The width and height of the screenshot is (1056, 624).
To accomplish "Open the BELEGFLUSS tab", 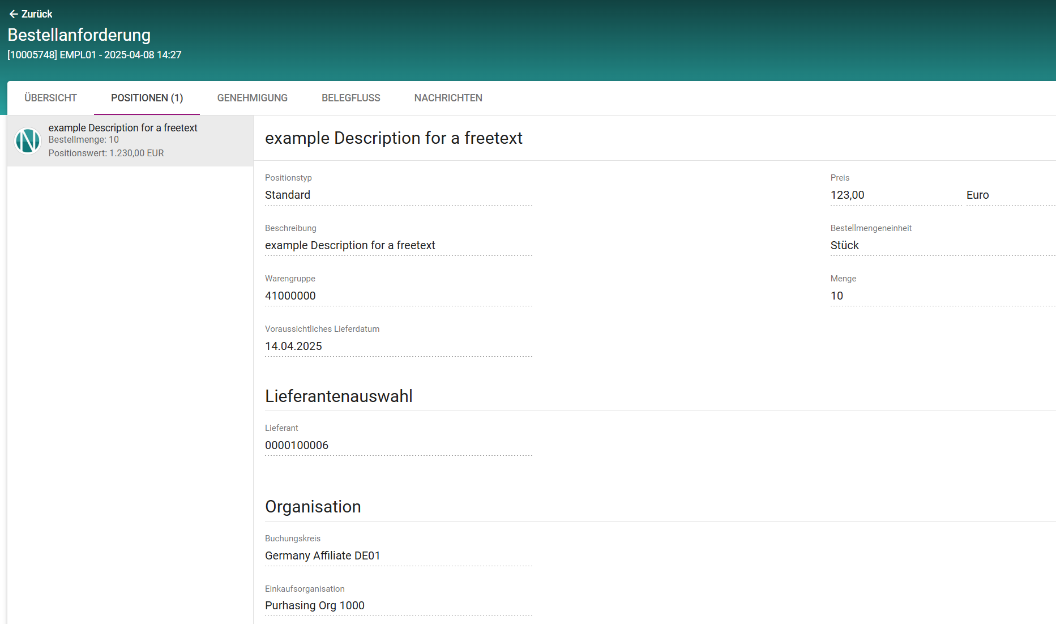I will [x=350, y=98].
